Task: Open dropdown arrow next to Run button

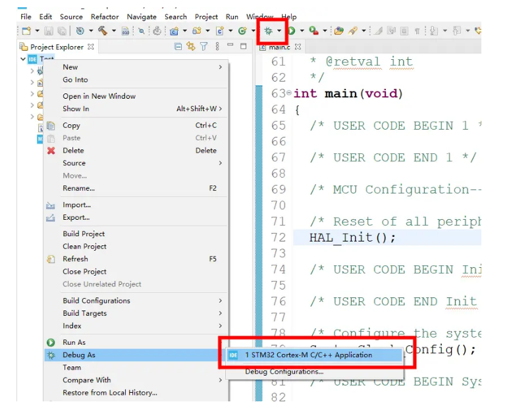Action: [x=302, y=31]
